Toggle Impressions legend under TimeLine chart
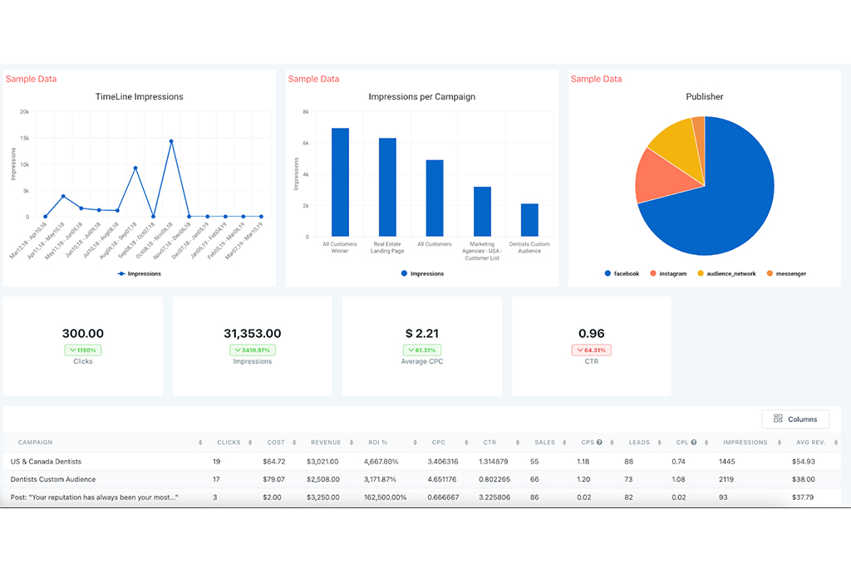851x573 pixels. point(140,273)
